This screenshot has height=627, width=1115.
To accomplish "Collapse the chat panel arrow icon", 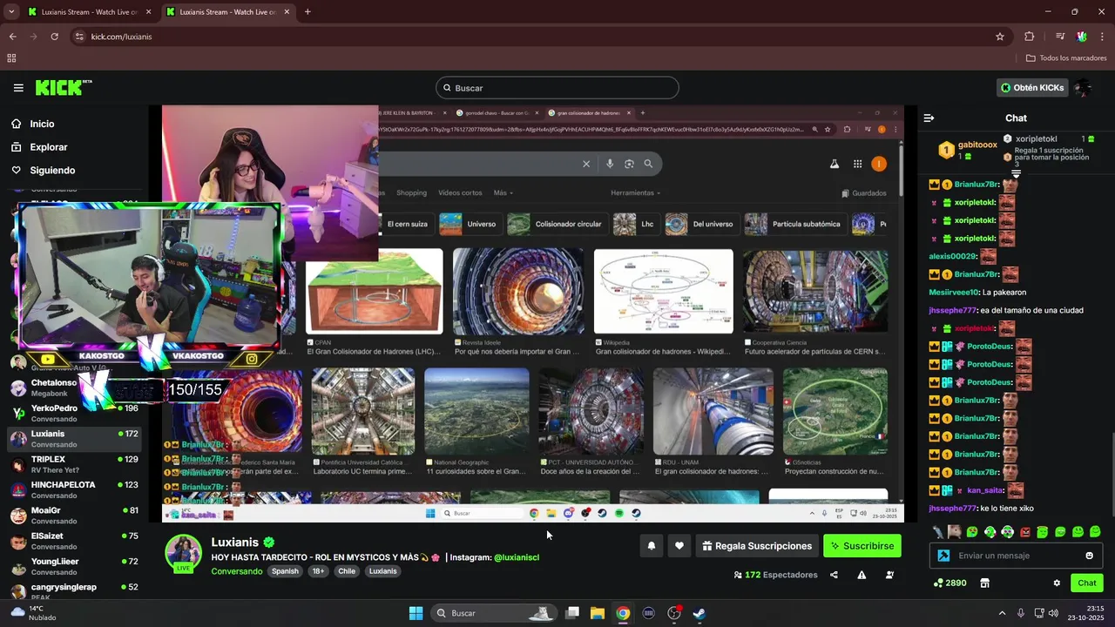I will [x=929, y=118].
